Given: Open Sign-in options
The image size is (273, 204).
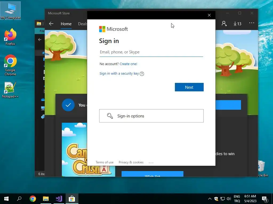Looking at the screenshot, I should 151,116.
